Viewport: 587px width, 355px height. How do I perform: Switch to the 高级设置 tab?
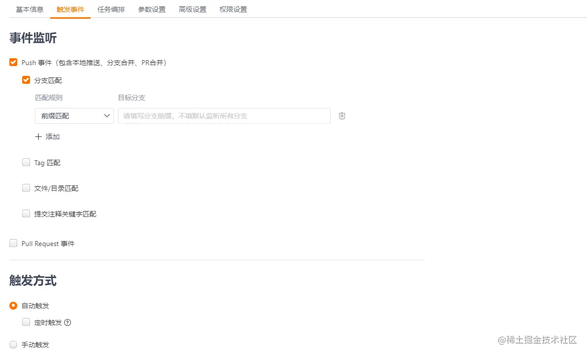192,9
